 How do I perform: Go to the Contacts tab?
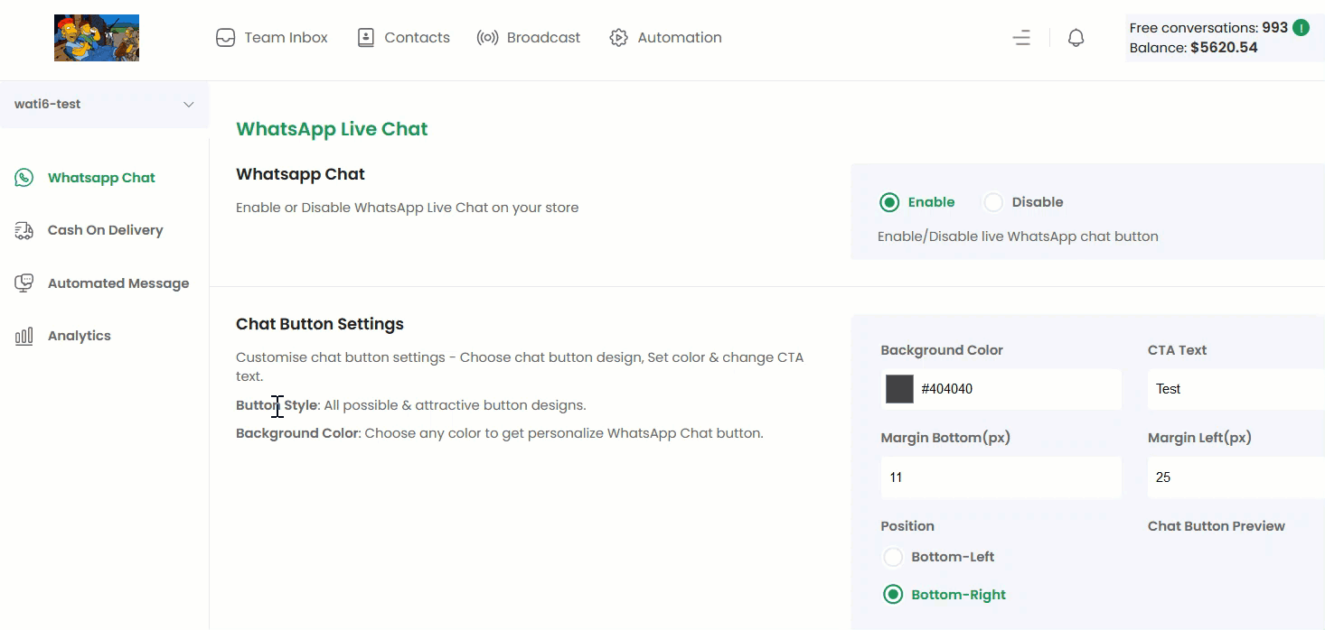(403, 38)
